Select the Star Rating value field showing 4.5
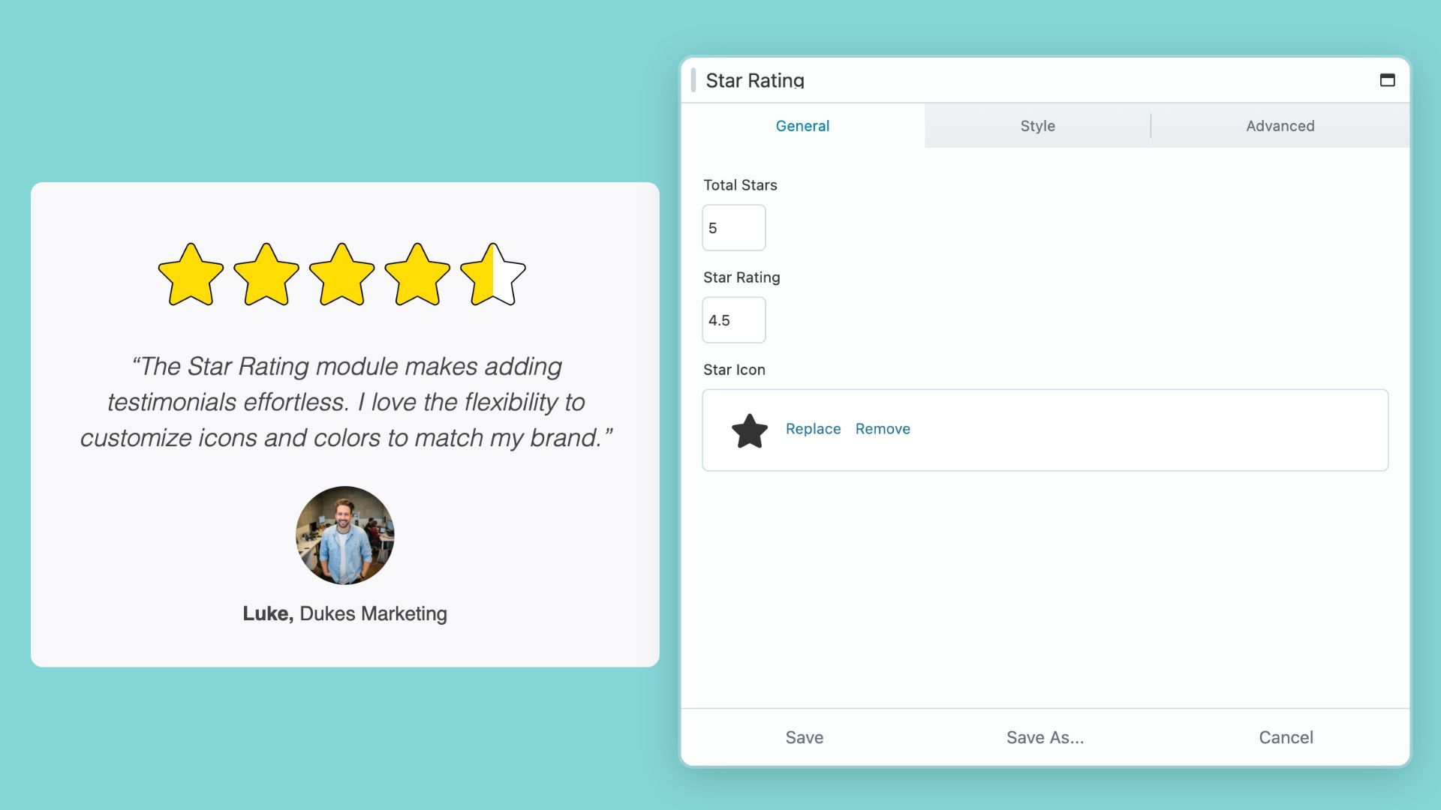Screen dimensions: 1441x810 (x=733, y=319)
